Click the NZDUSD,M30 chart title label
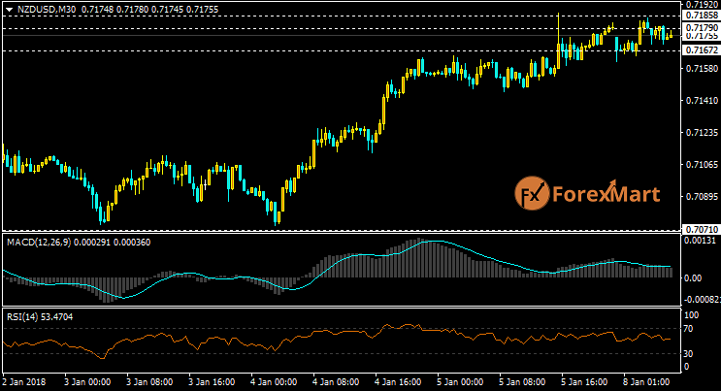This screenshot has width=721, height=391. tap(41, 8)
